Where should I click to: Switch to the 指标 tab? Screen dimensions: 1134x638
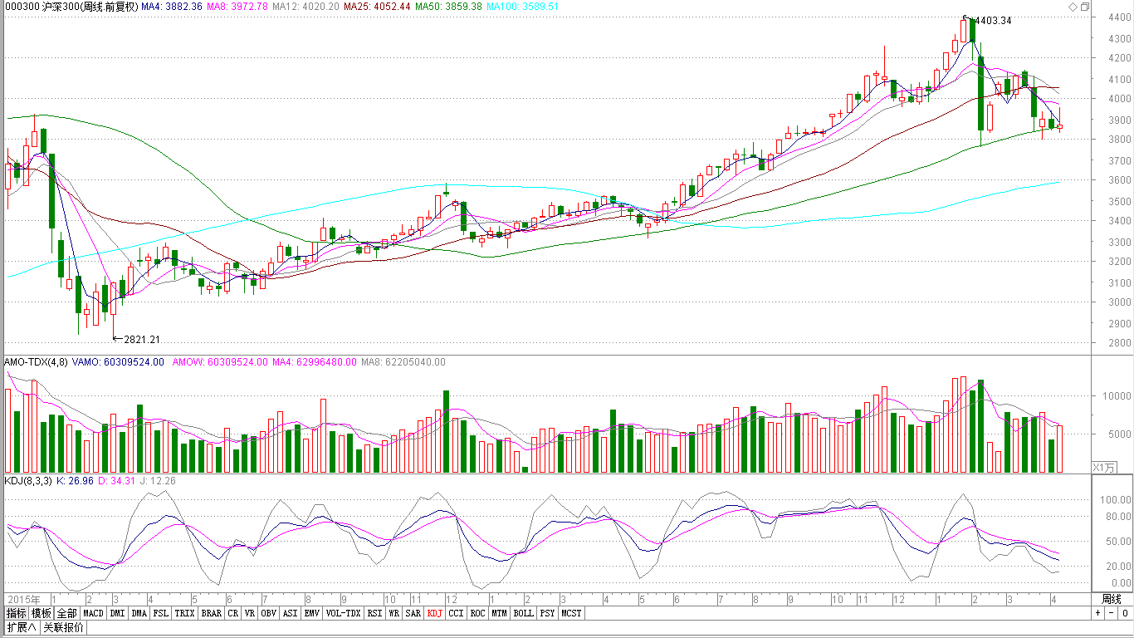pyautogui.click(x=17, y=613)
